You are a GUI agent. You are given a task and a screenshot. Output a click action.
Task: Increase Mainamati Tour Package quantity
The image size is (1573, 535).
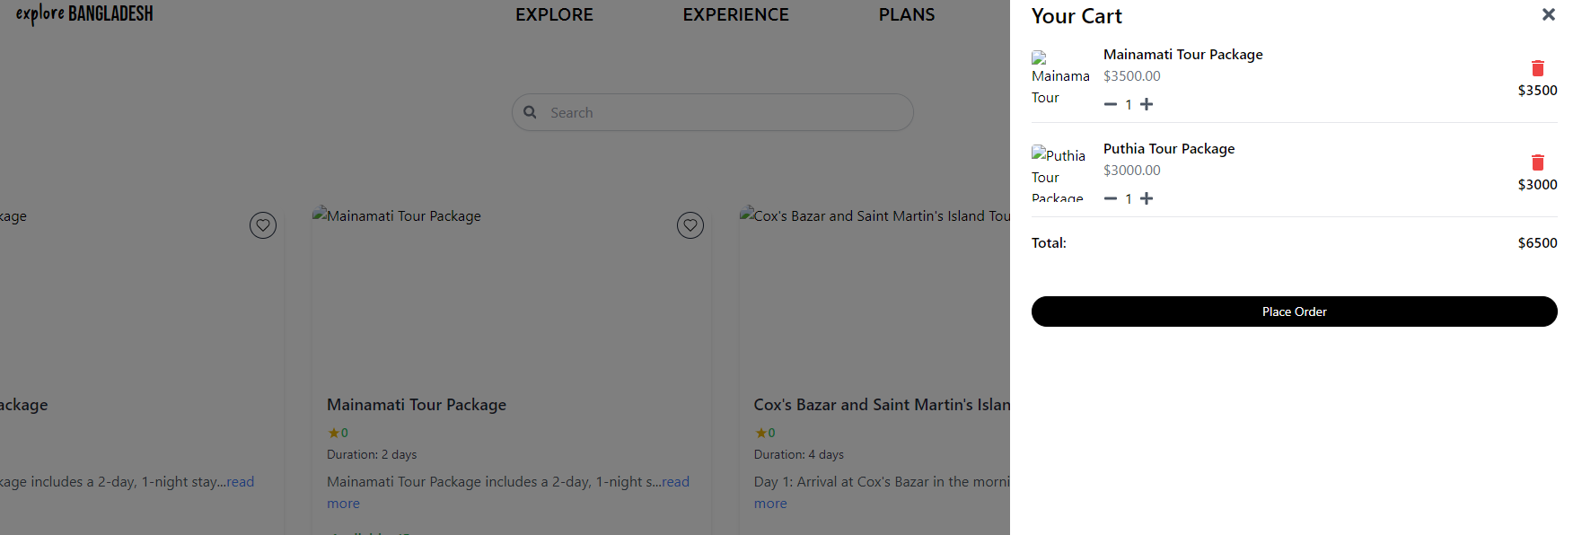[x=1147, y=104]
